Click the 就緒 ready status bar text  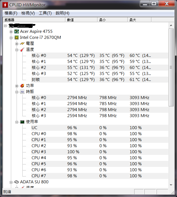point(7,192)
